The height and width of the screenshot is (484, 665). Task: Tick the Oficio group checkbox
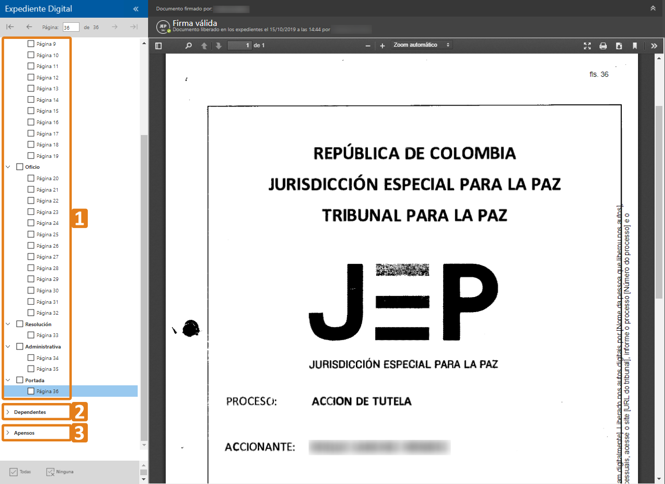tap(20, 167)
